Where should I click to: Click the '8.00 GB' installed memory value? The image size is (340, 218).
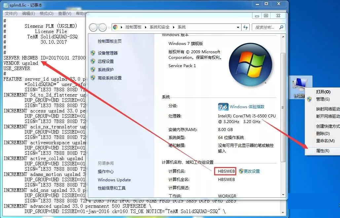click(x=225, y=130)
